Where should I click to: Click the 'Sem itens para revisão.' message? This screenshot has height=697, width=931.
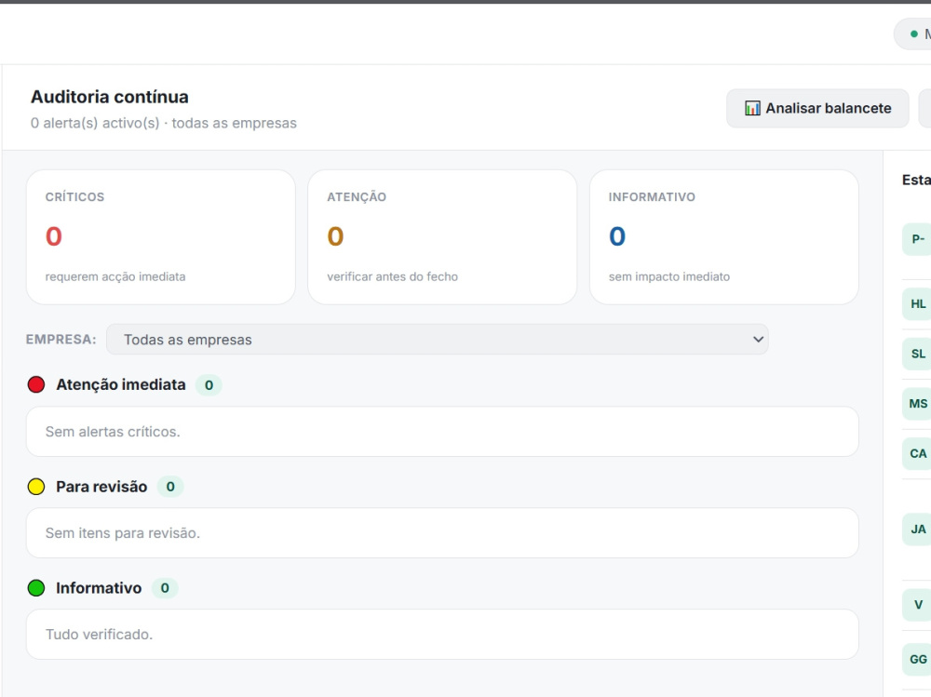(122, 533)
